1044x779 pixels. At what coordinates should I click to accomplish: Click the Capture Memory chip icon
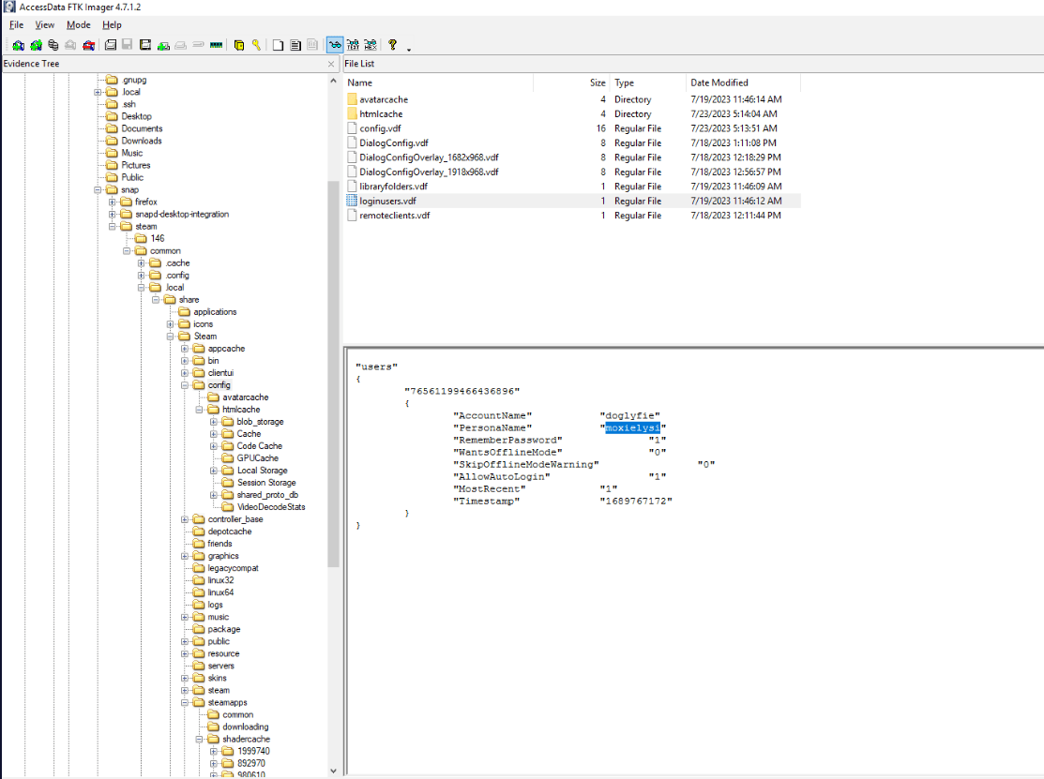[x=216, y=45]
